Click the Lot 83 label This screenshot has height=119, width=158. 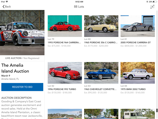pyautogui.click(x=87, y=86)
